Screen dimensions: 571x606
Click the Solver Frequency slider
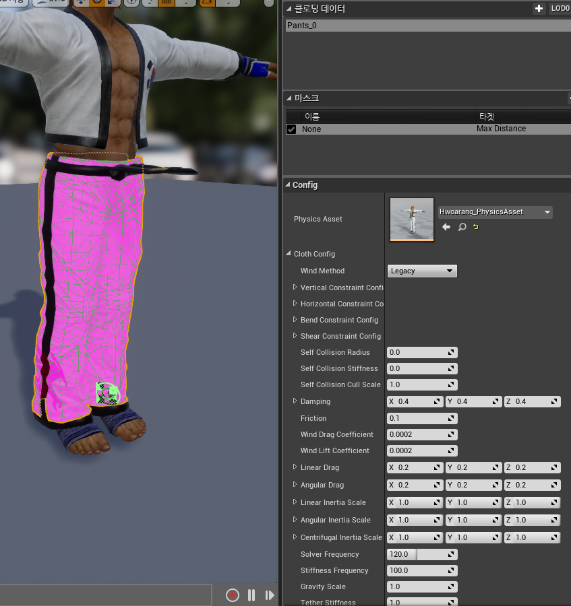pyautogui.click(x=422, y=555)
